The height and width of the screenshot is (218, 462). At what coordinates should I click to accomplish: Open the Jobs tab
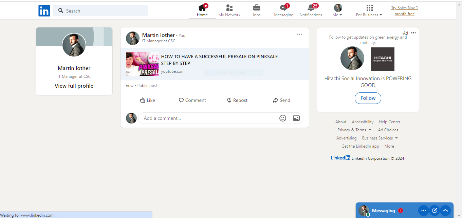click(257, 11)
